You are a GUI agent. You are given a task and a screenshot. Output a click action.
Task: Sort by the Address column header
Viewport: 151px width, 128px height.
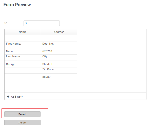click(x=59, y=32)
